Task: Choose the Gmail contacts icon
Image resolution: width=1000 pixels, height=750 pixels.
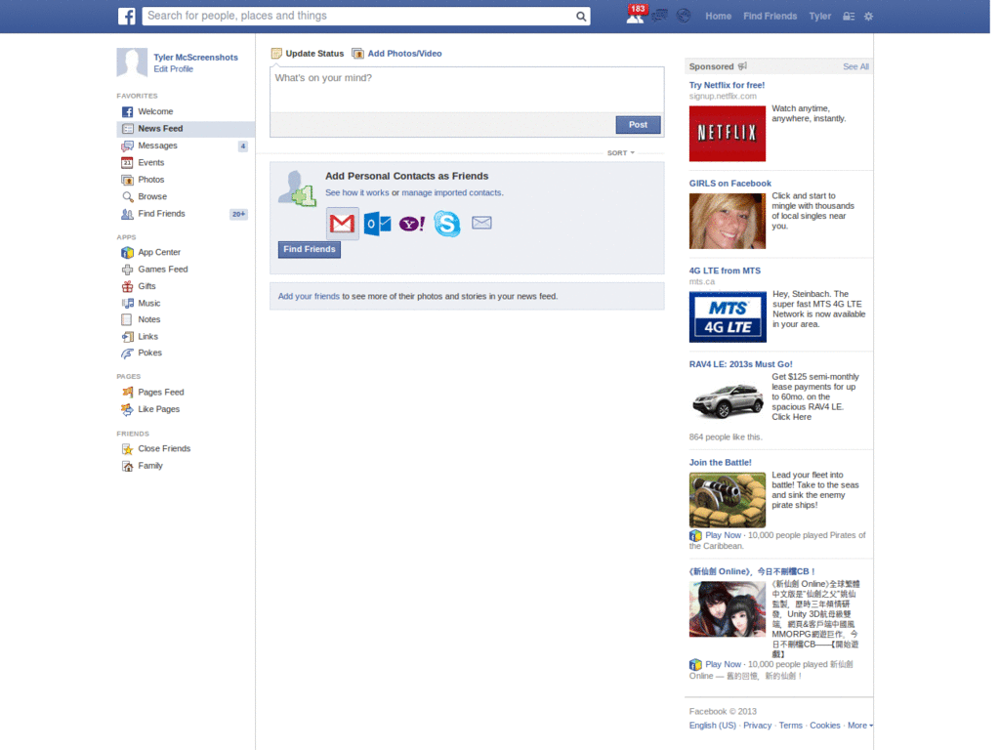Action: 343,224
